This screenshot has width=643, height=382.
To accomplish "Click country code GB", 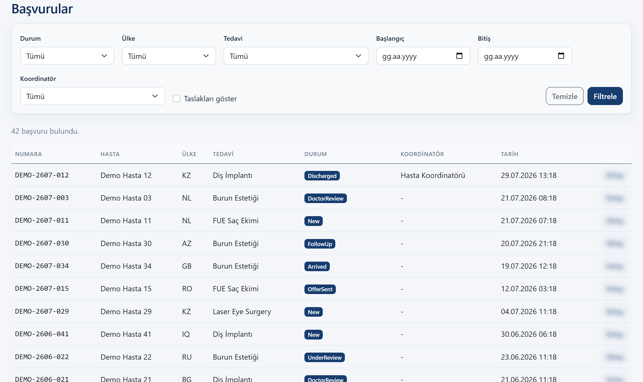I will pos(187,266).
